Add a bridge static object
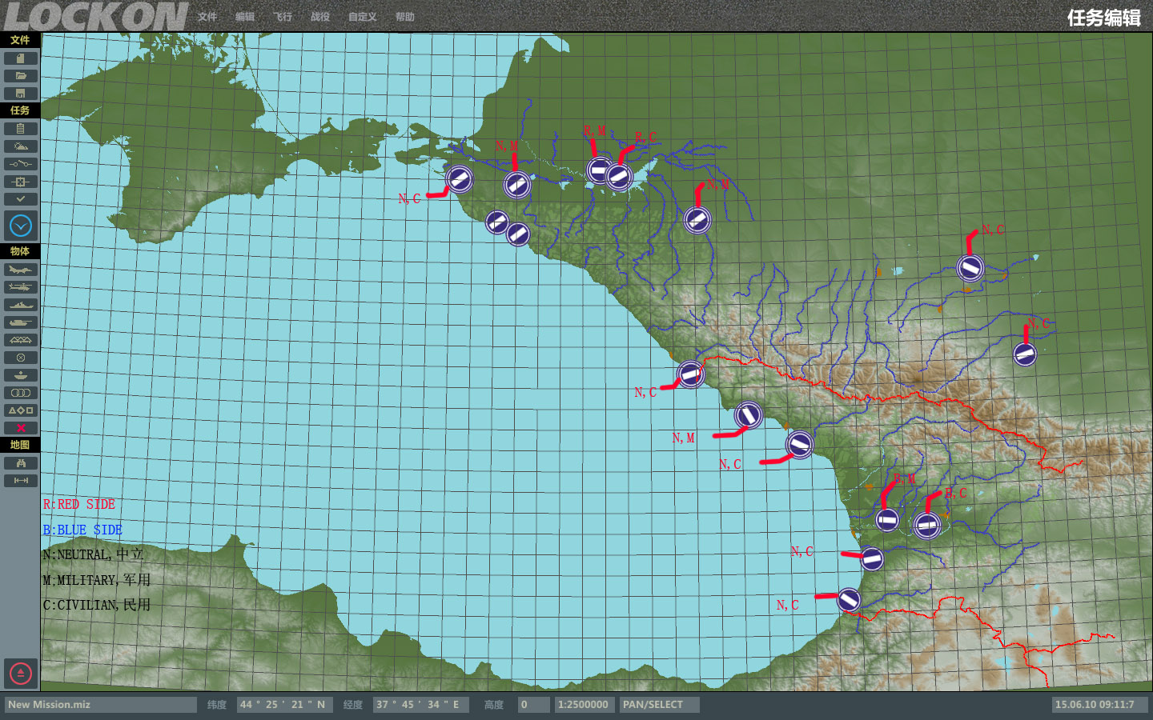 [20, 340]
